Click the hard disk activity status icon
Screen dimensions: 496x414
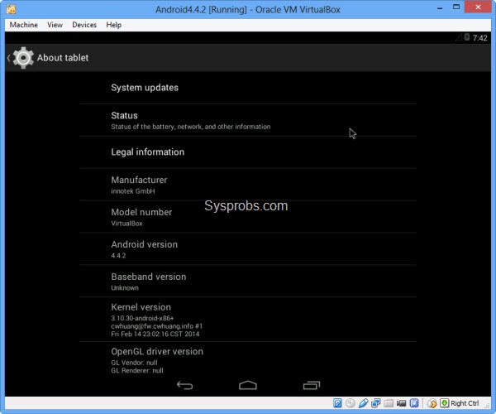point(337,403)
